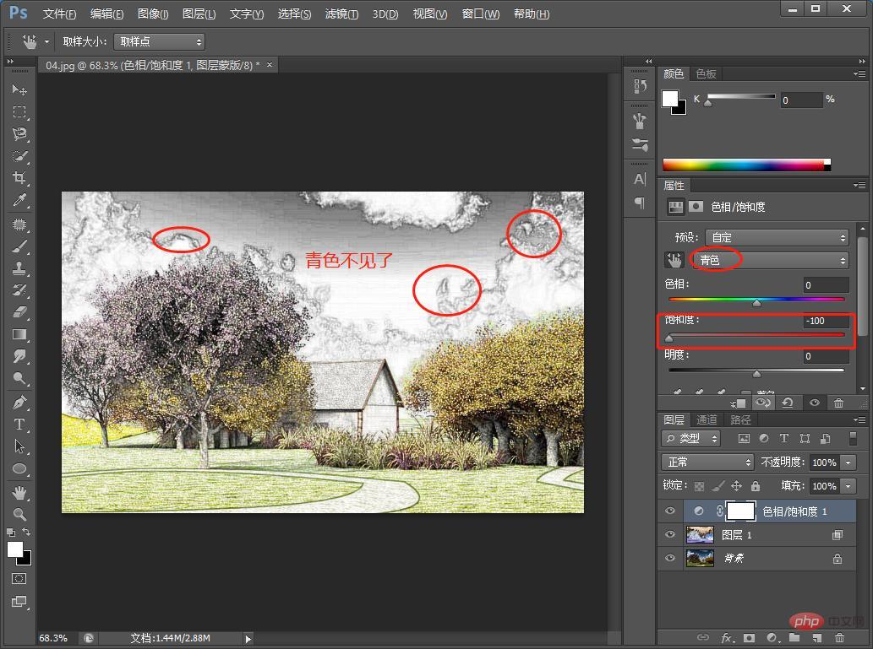Image resolution: width=873 pixels, height=649 pixels.
Task: Select the Horizontal Type tool
Action: click(x=19, y=425)
